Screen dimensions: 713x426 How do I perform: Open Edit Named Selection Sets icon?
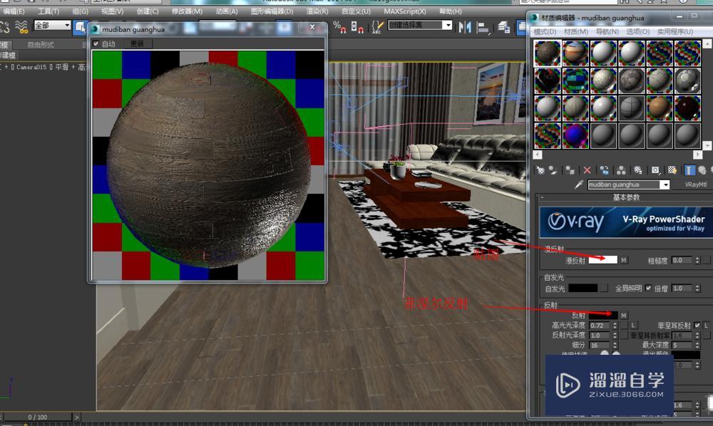pos(377,27)
